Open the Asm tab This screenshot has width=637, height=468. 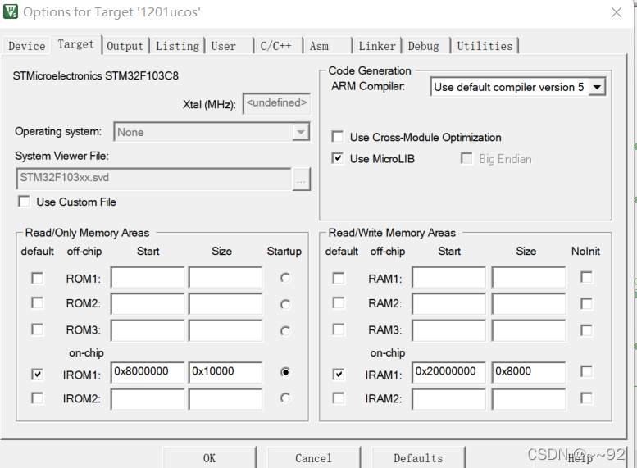tap(328, 46)
